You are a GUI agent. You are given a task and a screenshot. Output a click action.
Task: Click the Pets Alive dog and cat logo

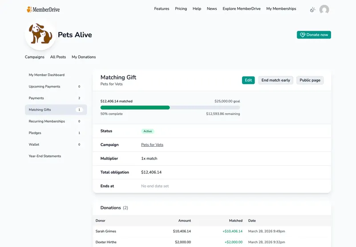40,33
